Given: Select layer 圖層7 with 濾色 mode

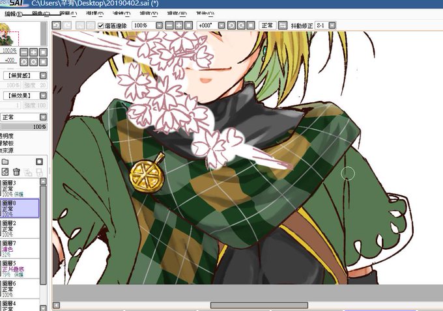Looking at the screenshot, I should 20,248.
